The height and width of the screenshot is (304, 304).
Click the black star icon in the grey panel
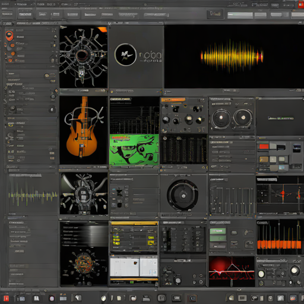(x=119, y=192)
